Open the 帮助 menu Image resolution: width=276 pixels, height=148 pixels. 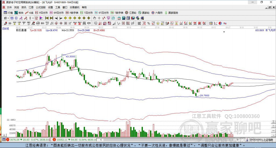(x=84, y=7)
